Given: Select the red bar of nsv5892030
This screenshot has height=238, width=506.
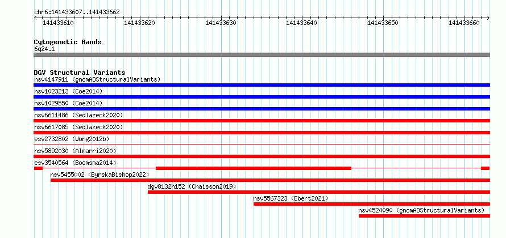Looking at the screenshot, I should 262,156.
